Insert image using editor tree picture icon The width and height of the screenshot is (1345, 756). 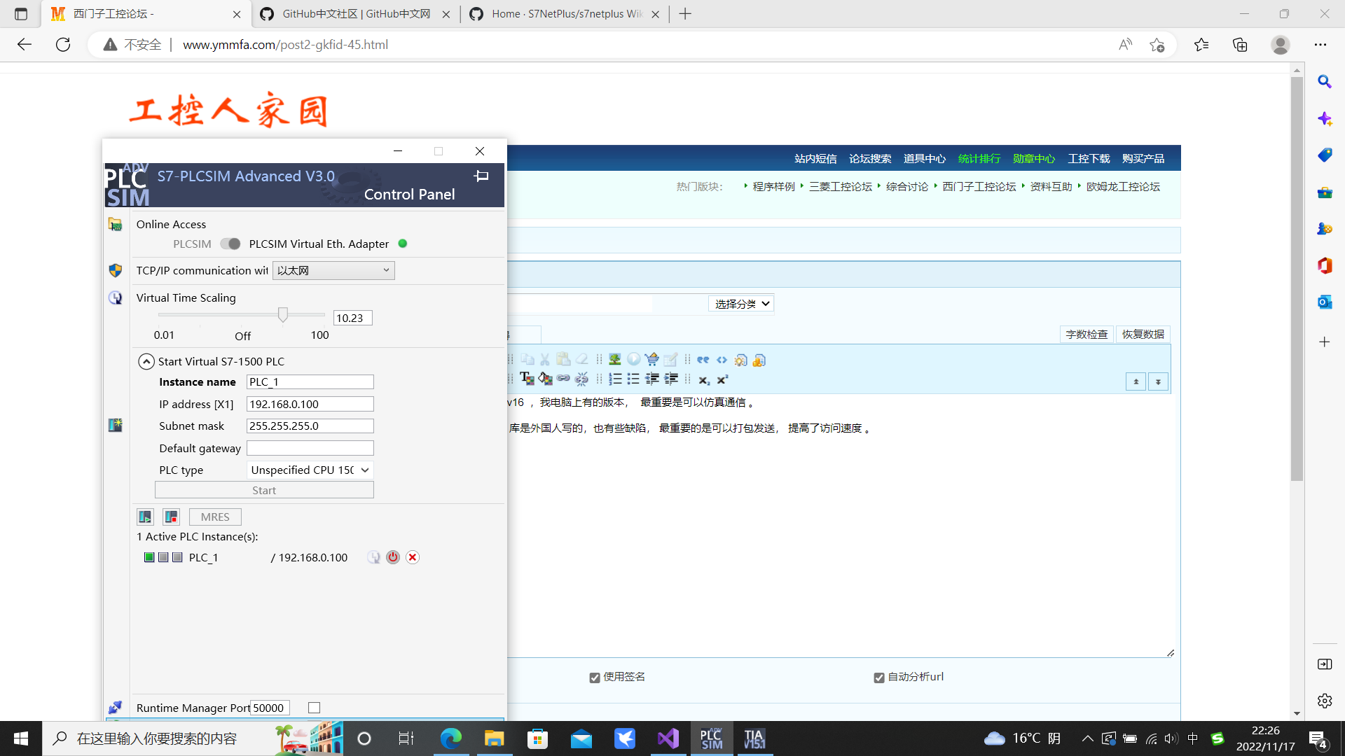[x=614, y=360]
